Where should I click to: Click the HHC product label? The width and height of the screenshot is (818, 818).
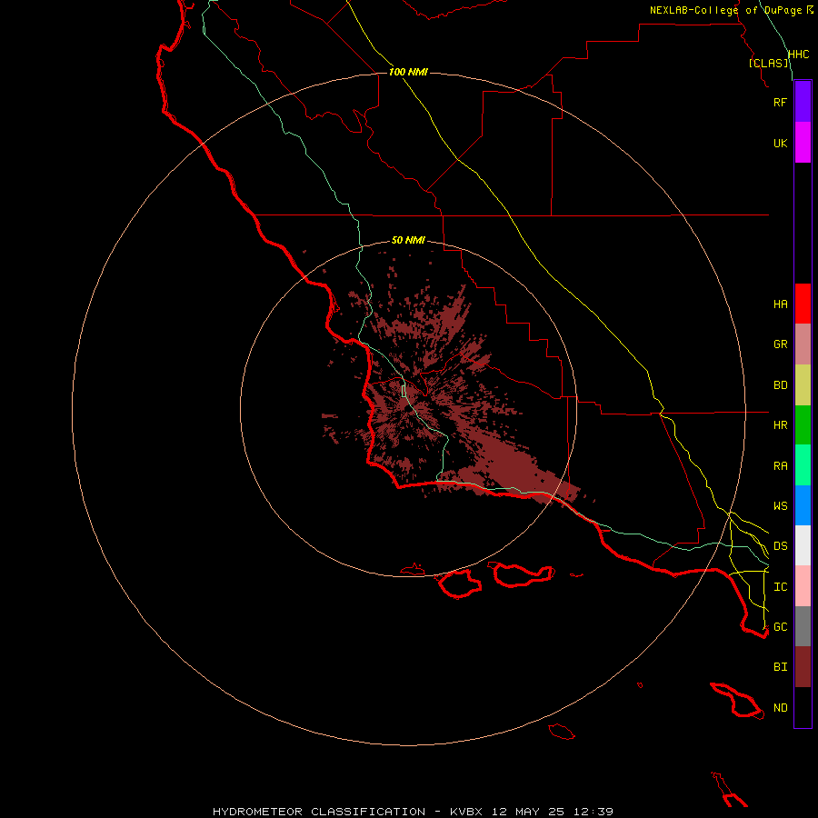798,55
